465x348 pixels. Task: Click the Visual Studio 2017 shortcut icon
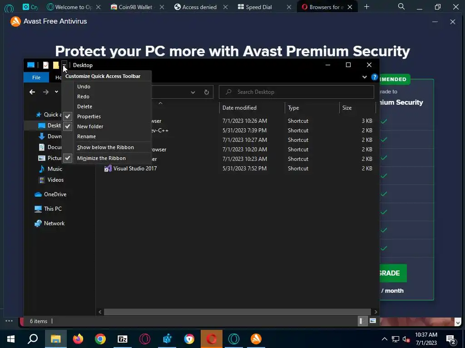coord(108,169)
